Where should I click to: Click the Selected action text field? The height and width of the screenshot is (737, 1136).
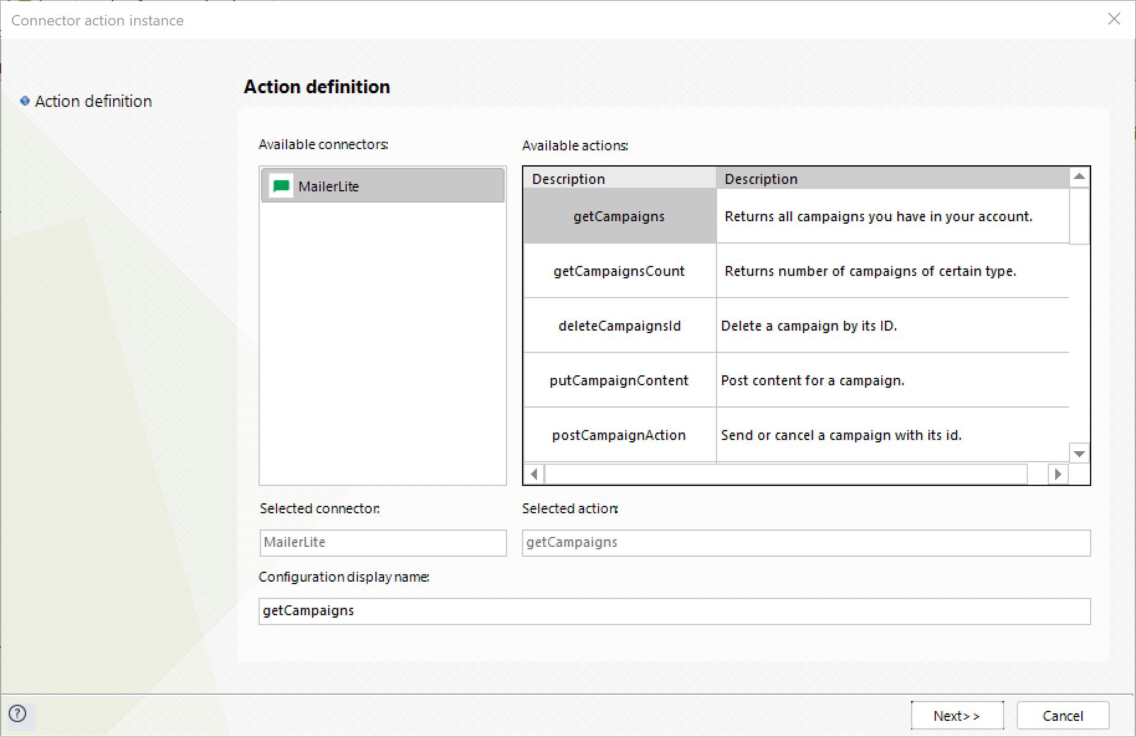(x=806, y=542)
